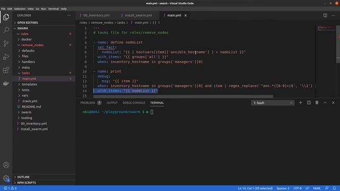Open the Explorer view in activity bar
The height and width of the screenshot is (191, 340).
pos(6,17)
